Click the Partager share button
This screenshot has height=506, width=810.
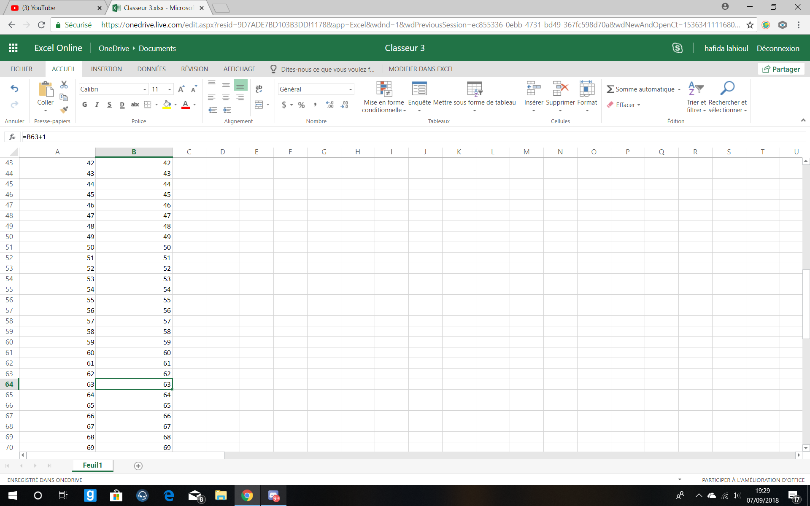pyautogui.click(x=781, y=69)
